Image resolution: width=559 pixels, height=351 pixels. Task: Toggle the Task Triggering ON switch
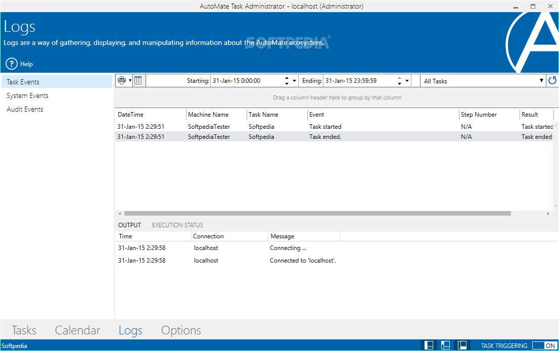pos(544,345)
